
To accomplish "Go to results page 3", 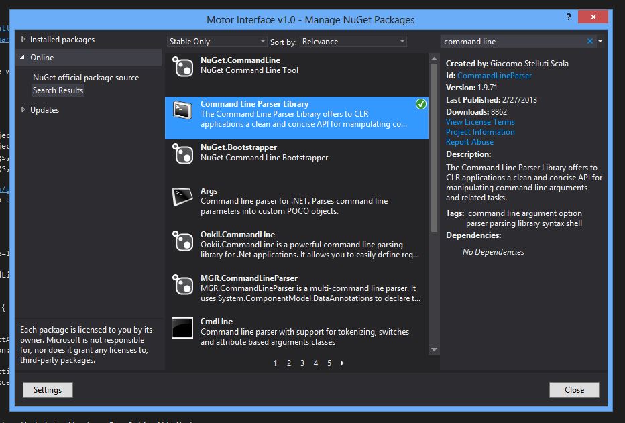I will (x=302, y=363).
